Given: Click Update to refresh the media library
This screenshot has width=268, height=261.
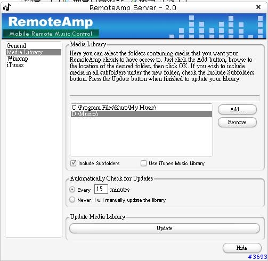Looking at the screenshot, I should [x=165, y=228].
